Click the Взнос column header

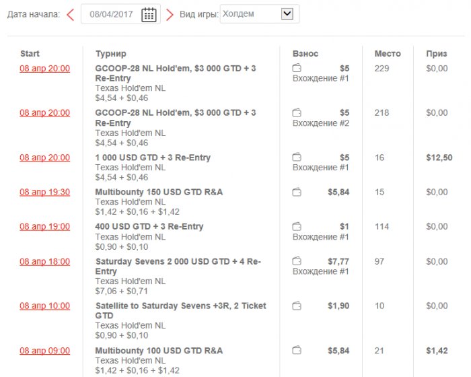[x=305, y=54]
